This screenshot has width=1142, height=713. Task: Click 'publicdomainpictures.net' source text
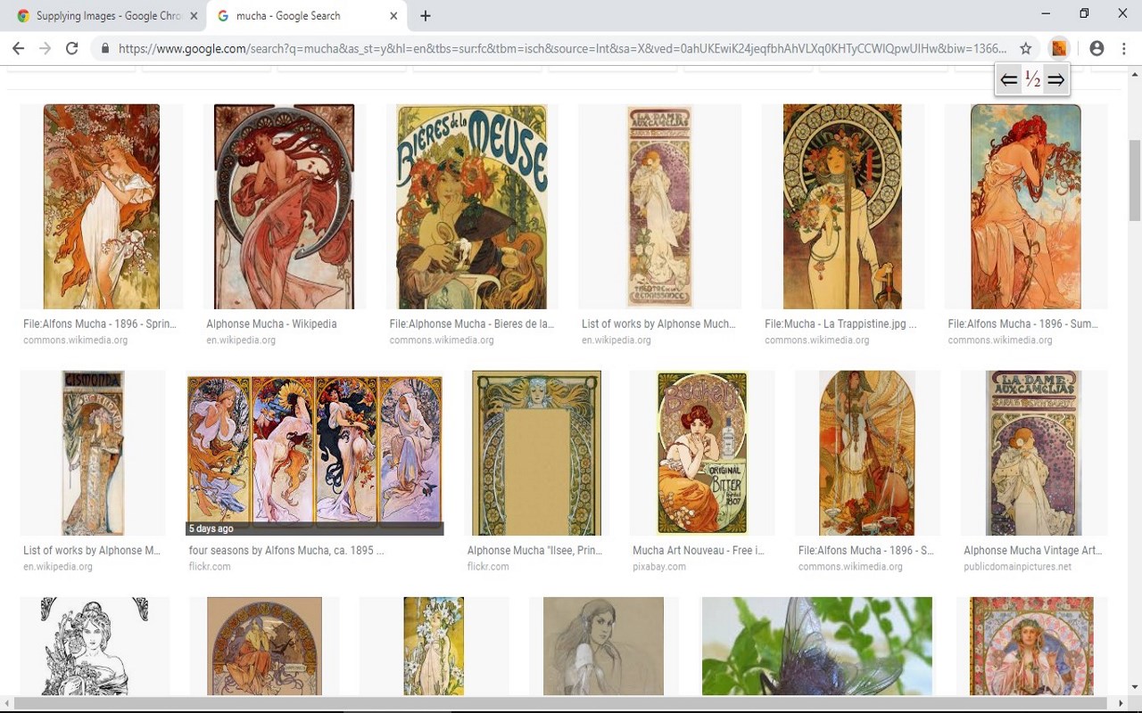pyautogui.click(x=1017, y=567)
